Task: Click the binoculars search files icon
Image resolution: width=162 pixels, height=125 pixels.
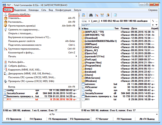Action: (91, 15)
